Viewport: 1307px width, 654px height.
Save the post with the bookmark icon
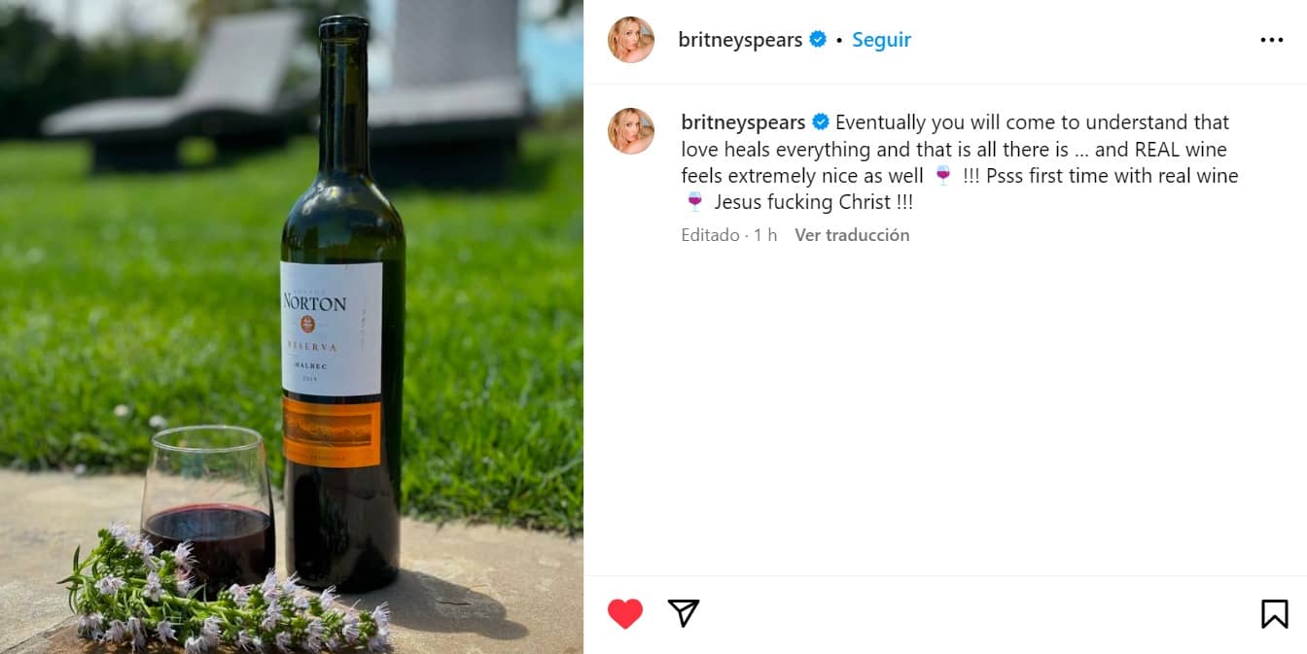point(1274,613)
